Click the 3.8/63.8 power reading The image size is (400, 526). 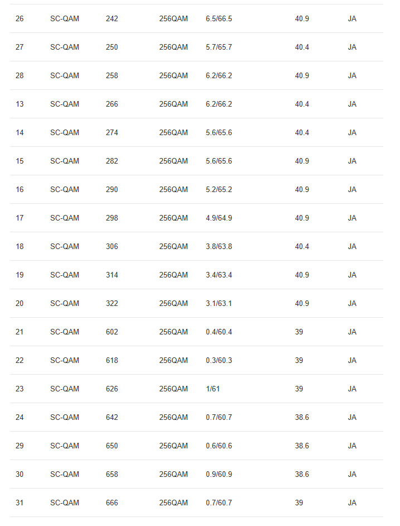(219, 246)
